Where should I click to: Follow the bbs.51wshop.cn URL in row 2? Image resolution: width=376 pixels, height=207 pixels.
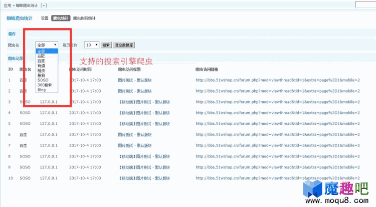(278, 91)
